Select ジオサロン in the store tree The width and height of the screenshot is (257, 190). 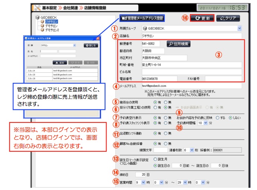50,22
